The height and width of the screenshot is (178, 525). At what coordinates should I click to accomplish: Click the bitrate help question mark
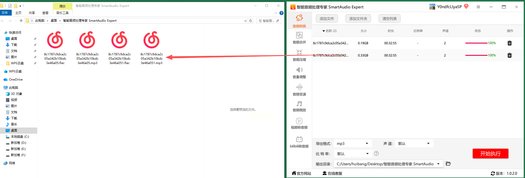(x=376, y=154)
